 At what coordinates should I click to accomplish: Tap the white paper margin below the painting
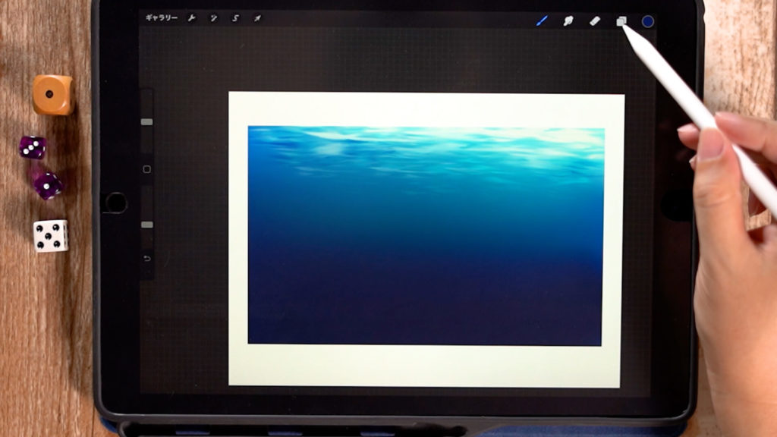coord(425,366)
